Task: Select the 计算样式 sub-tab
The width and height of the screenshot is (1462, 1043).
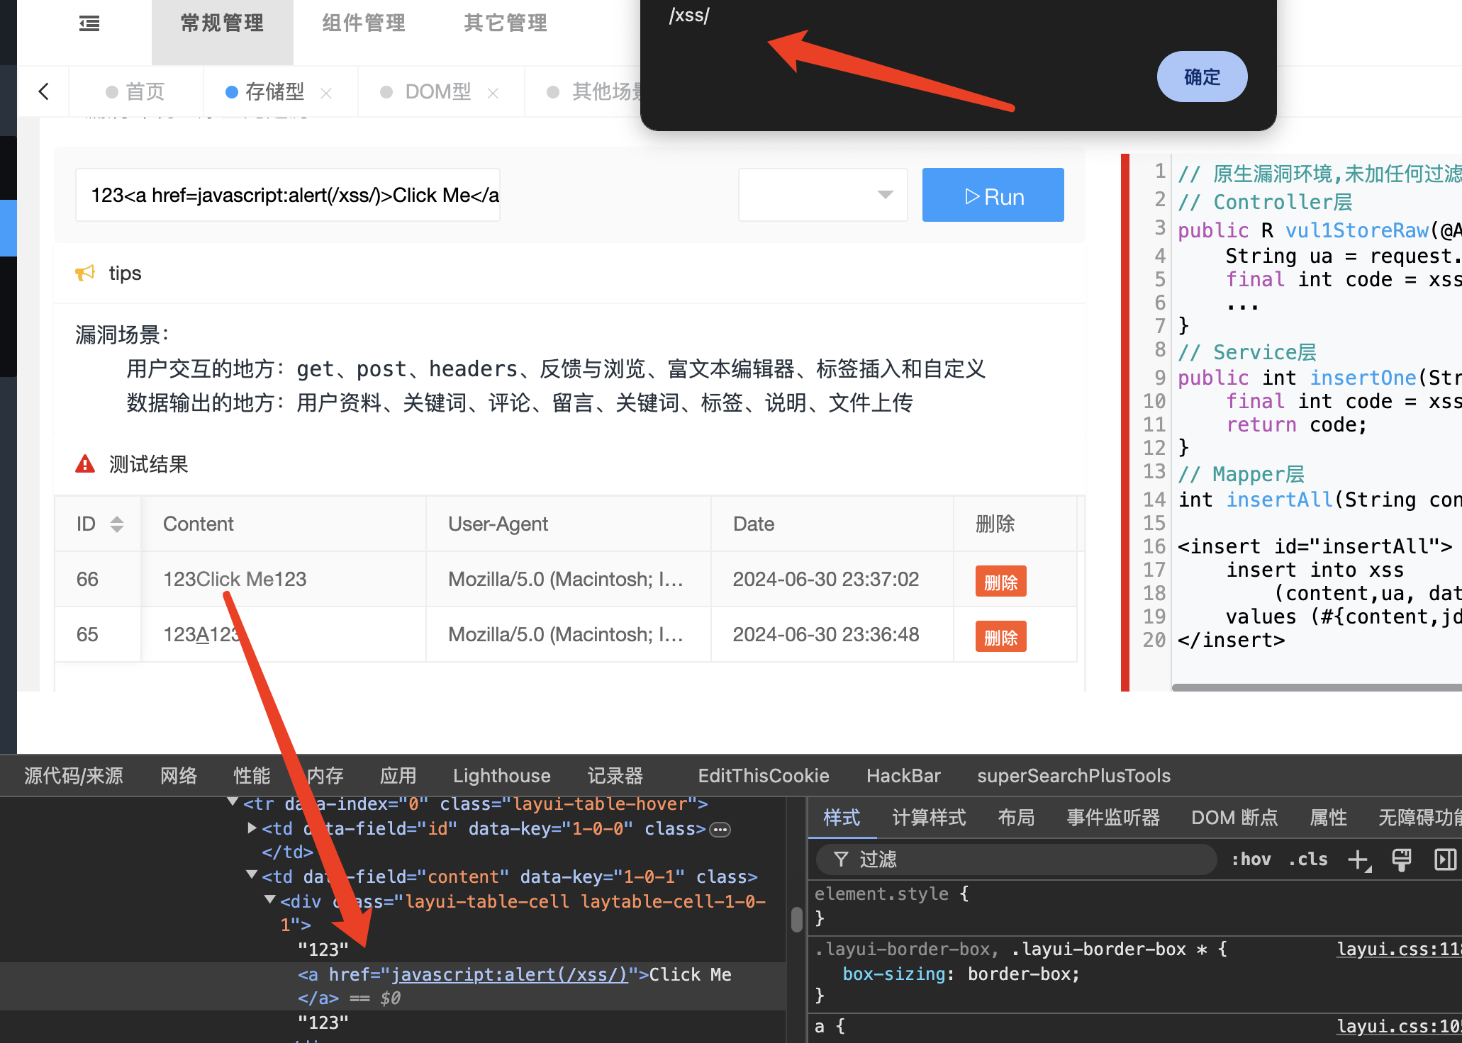Action: click(929, 818)
